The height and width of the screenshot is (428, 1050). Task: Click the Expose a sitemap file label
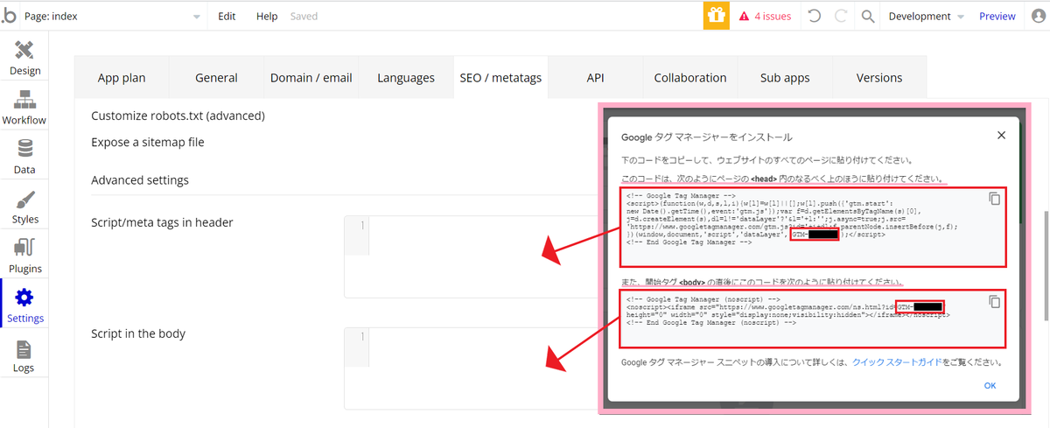pyautogui.click(x=148, y=141)
